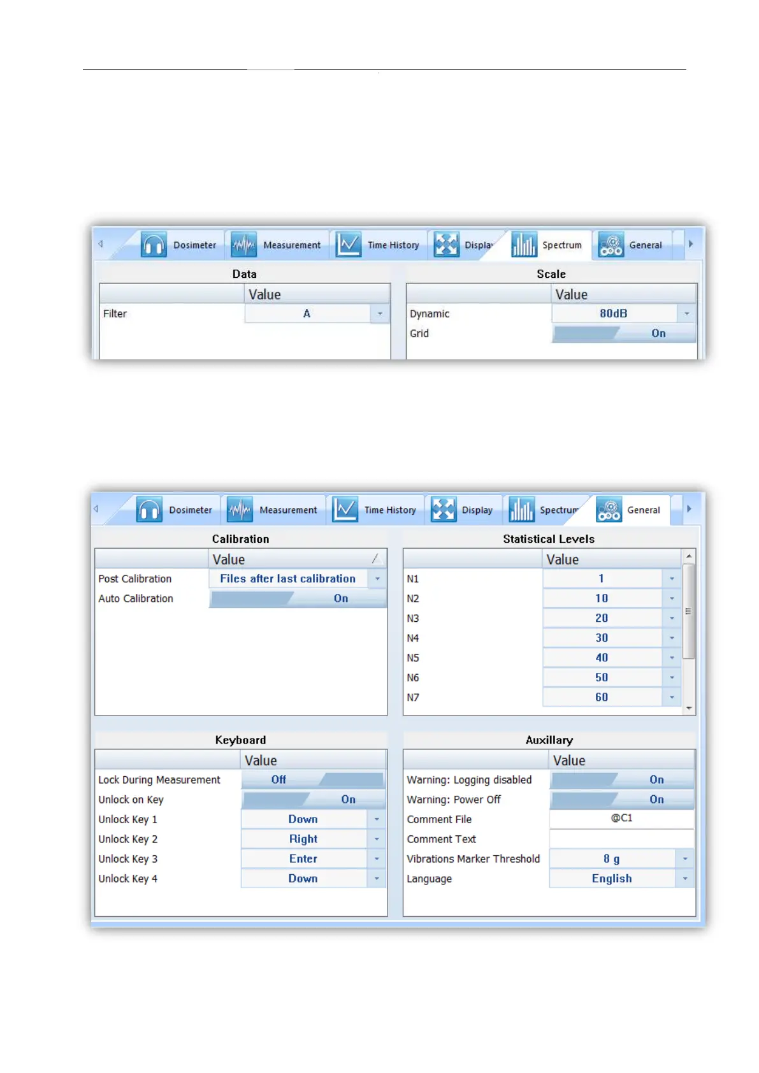The image size is (759, 1073).
Task: Select N5 value 40 cell
Action: click(602, 658)
